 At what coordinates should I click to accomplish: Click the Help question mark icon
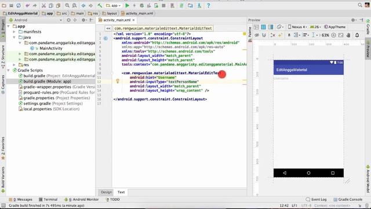tap(208, 5)
